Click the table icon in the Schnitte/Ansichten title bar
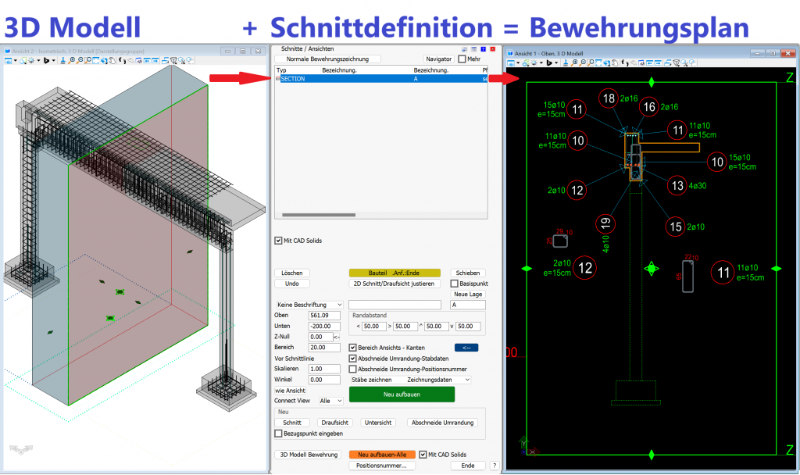The image size is (800, 475). (x=473, y=49)
